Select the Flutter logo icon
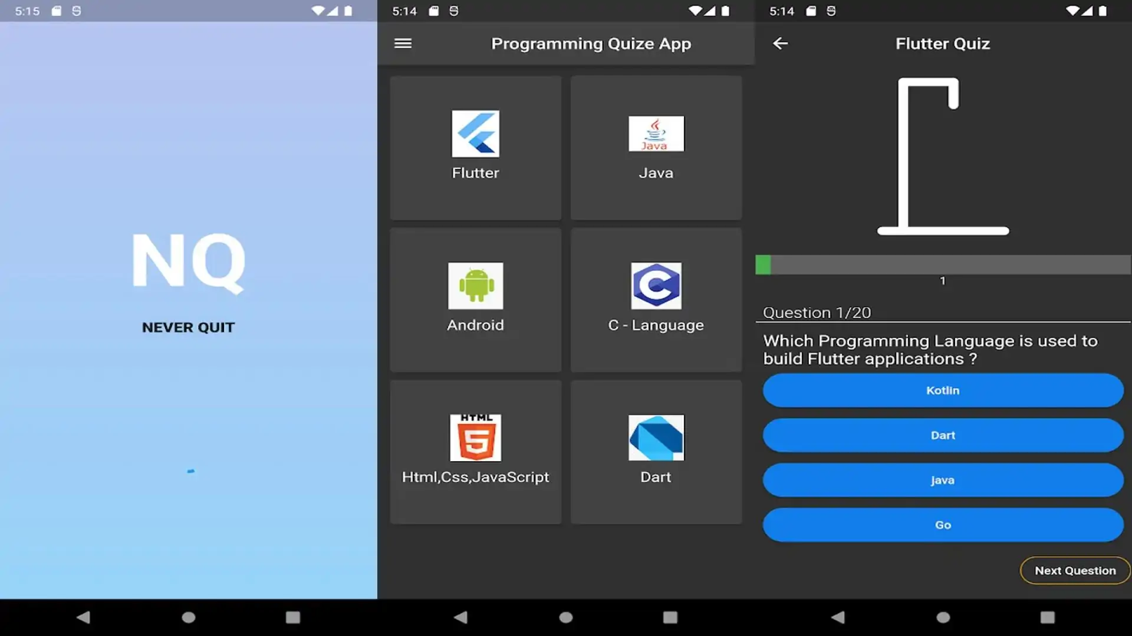The width and height of the screenshot is (1132, 636). (475, 134)
